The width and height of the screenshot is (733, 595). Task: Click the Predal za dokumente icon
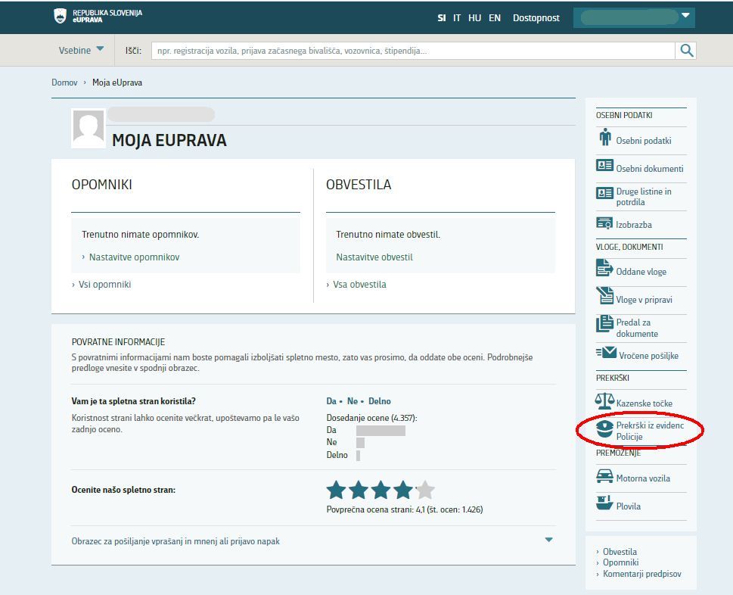tap(604, 323)
